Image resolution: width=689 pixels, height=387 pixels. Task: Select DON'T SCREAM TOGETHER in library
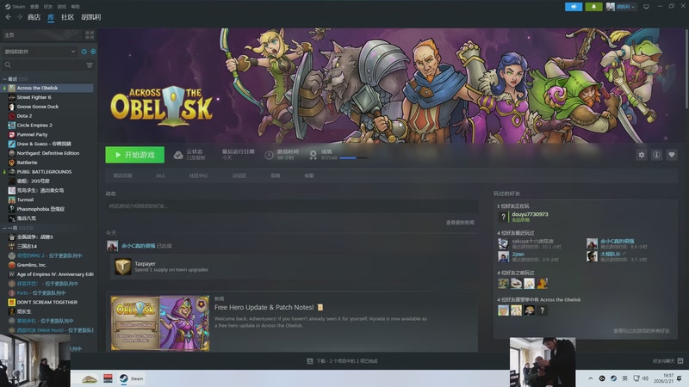47,303
